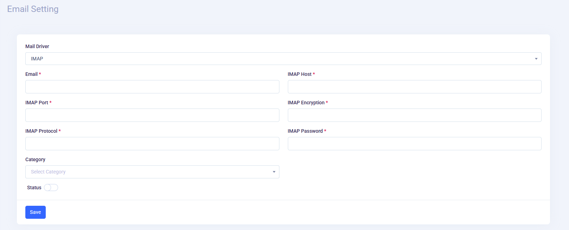
Task: Click the Email Setting page heading
Action: tap(33, 9)
